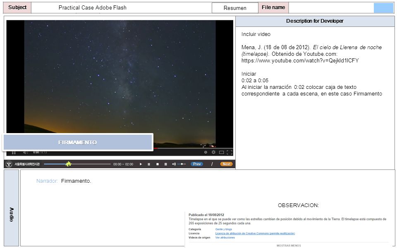Open the Creative Commons license link
The image size is (397, 248).
coord(255,233)
